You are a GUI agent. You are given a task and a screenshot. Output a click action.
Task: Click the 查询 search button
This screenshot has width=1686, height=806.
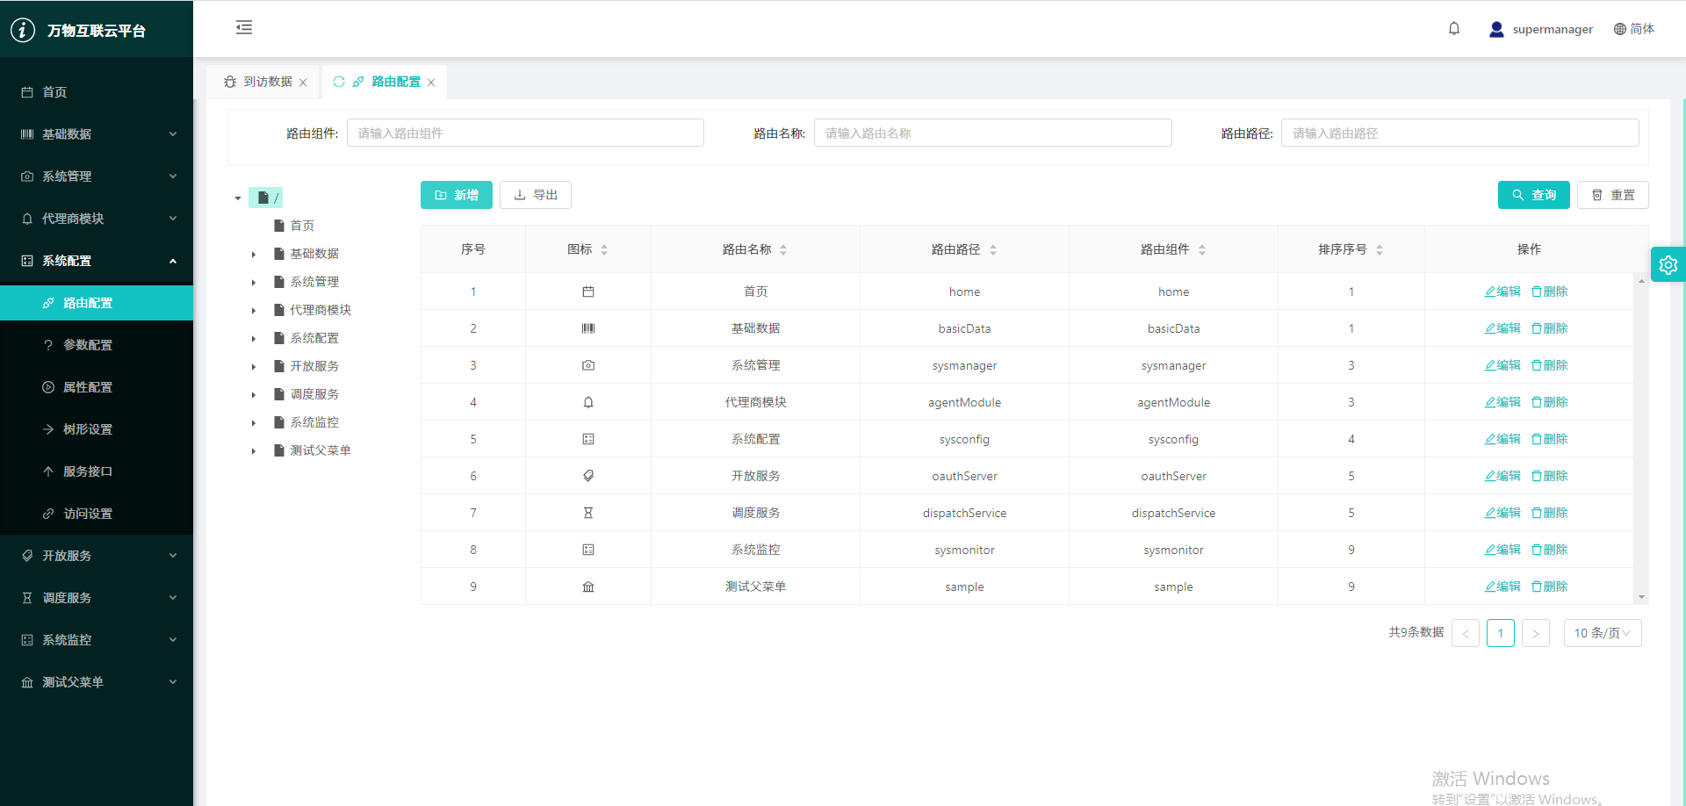click(x=1534, y=195)
